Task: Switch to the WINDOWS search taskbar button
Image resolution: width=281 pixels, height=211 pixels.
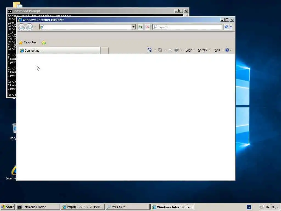Action: 127,207
